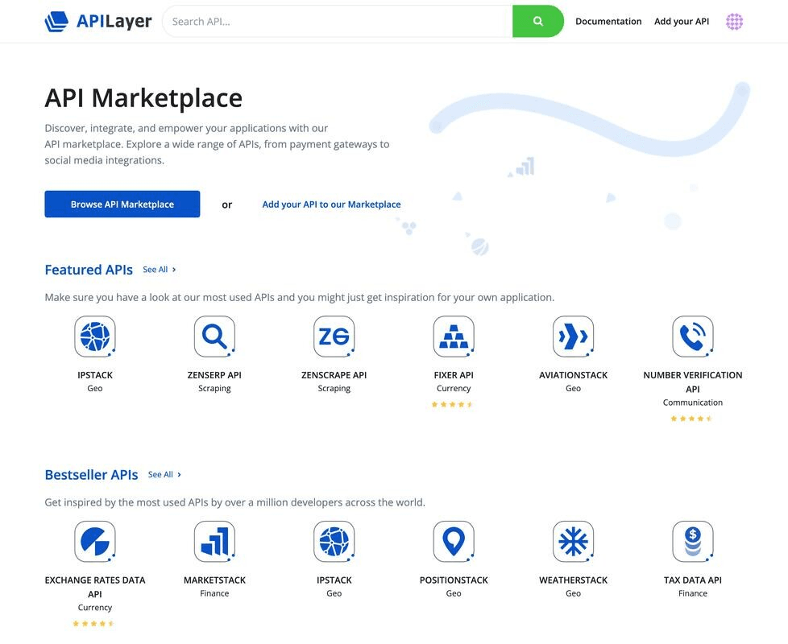Open the Documentation menu item
Image resolution: width=788 pixels, height=644 pixels.
click(609, 20)
